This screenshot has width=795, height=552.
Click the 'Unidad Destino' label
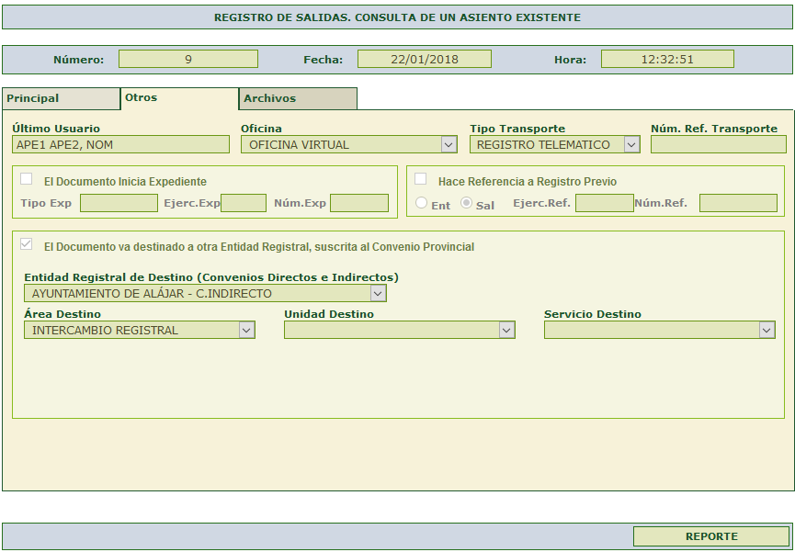329,314
